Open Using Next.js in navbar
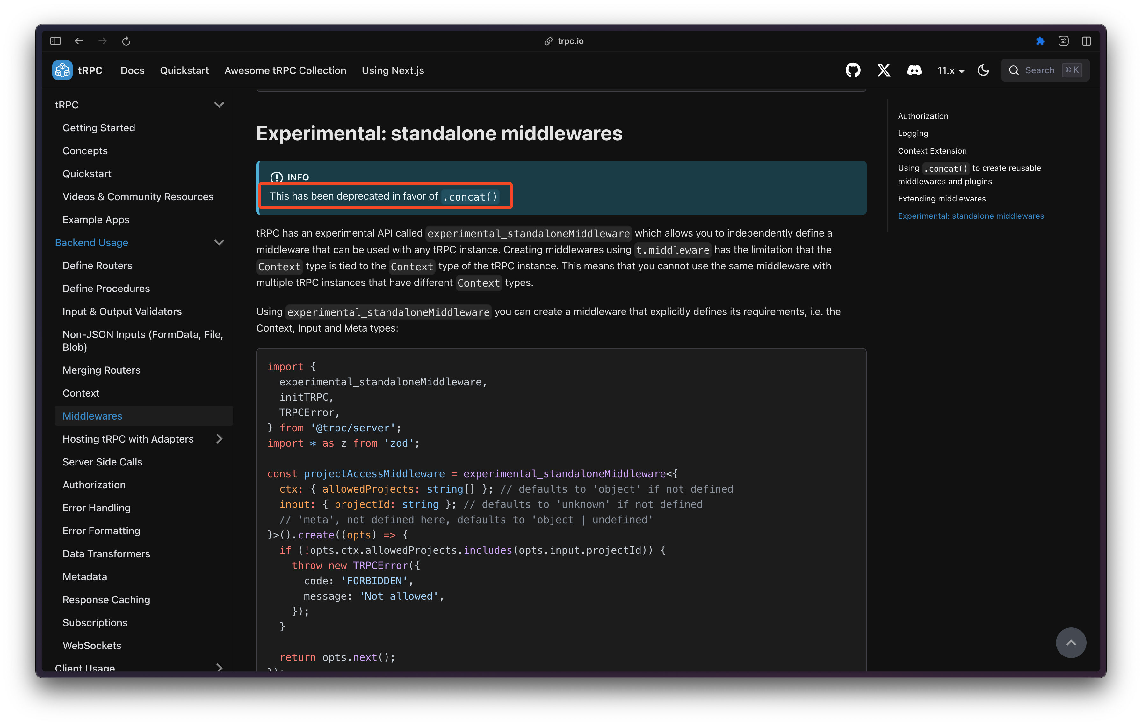The height and width of the screenshot is (725, 1142). click(x=392, y=70)
